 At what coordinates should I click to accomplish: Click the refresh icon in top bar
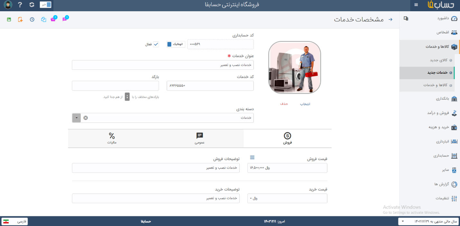(x=32, y=5)
